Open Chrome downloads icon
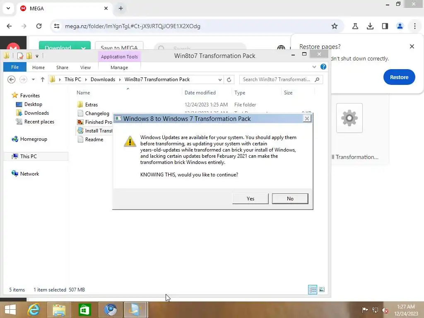 tap(370, 26)
